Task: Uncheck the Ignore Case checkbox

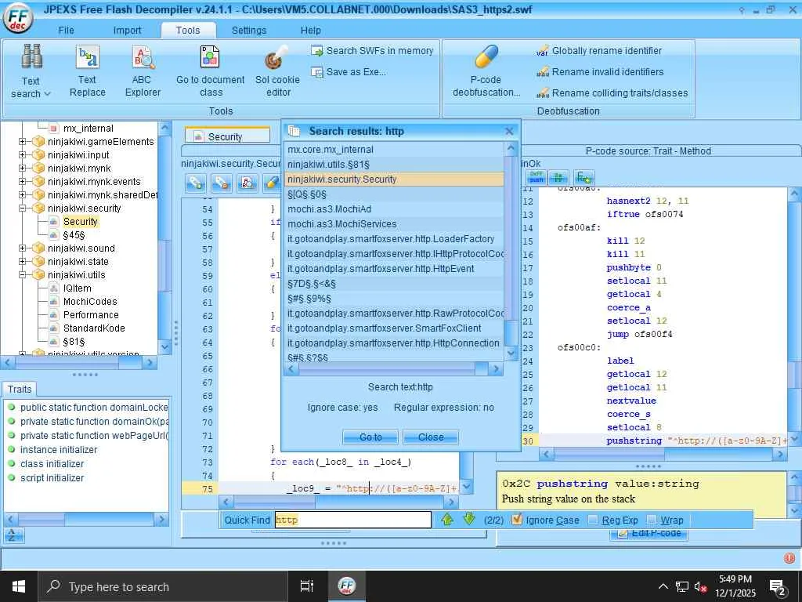Action: click(x=517, y=520)
